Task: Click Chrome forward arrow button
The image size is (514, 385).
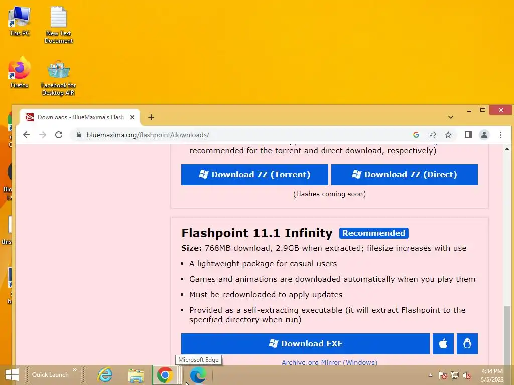Action: [43, 135]
